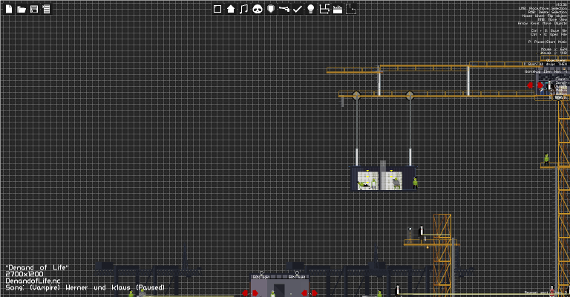Select the square block tile tool

click(x=217, y=9)
